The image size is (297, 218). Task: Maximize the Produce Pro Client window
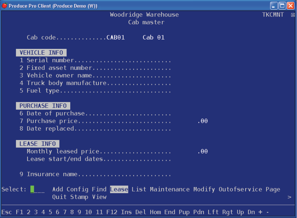tap(282, 6)
